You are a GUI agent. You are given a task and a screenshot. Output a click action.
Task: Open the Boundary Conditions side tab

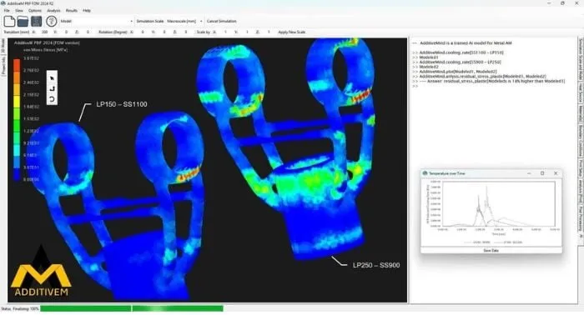(x=581, y=141)
